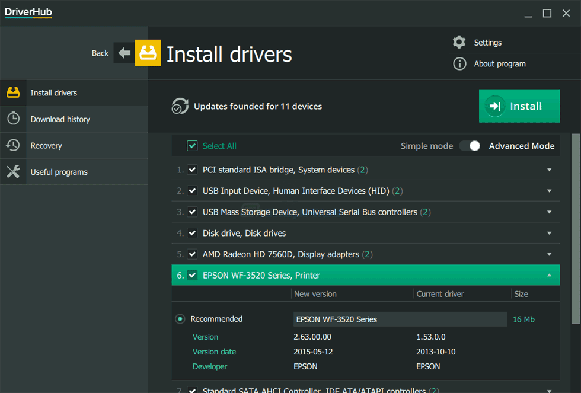Uncheck the Select All checkbox
The height and width of the screenshot is (393, 581).
coord(192,146)
